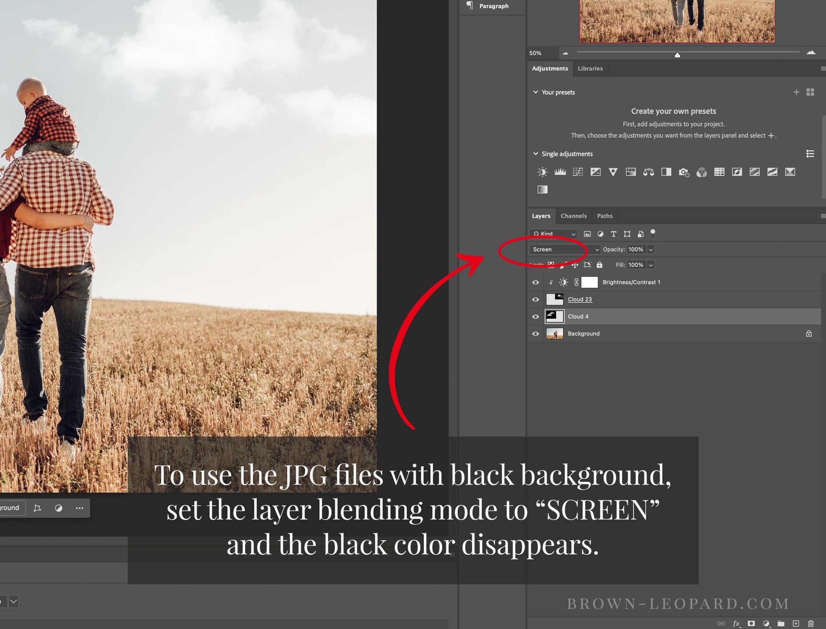Switch to the Channels tab

[574, 216]
